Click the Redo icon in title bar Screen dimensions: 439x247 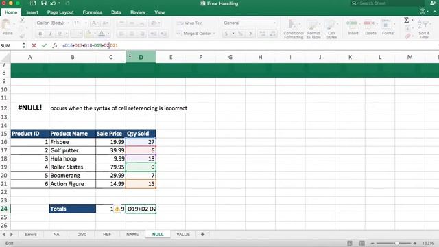tap(67, 3)
